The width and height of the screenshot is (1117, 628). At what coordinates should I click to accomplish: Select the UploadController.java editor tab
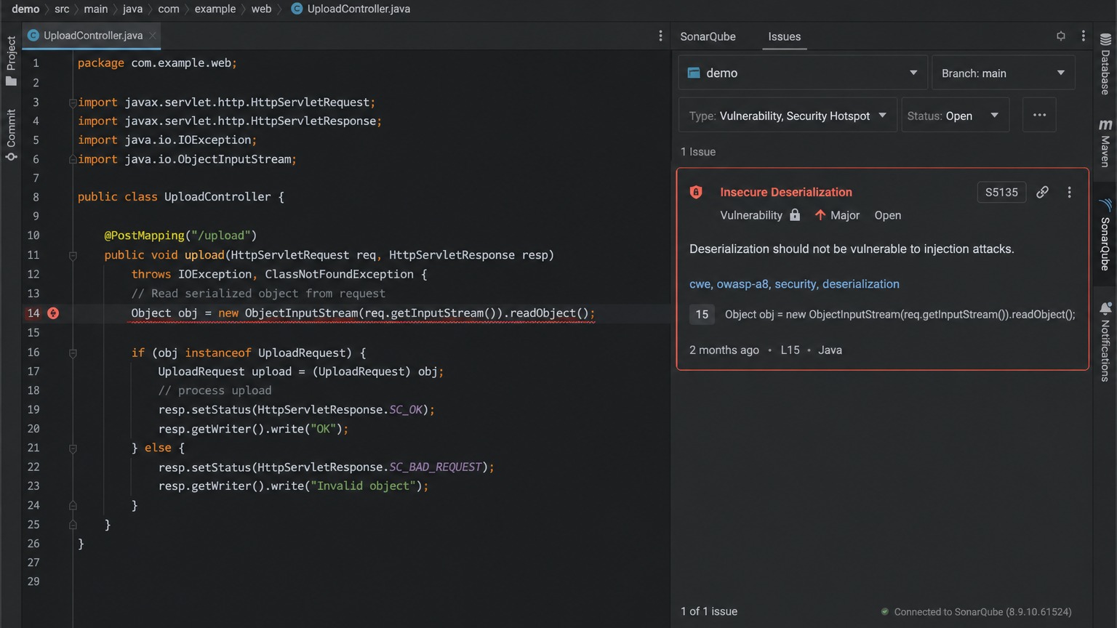click(92, 36)
